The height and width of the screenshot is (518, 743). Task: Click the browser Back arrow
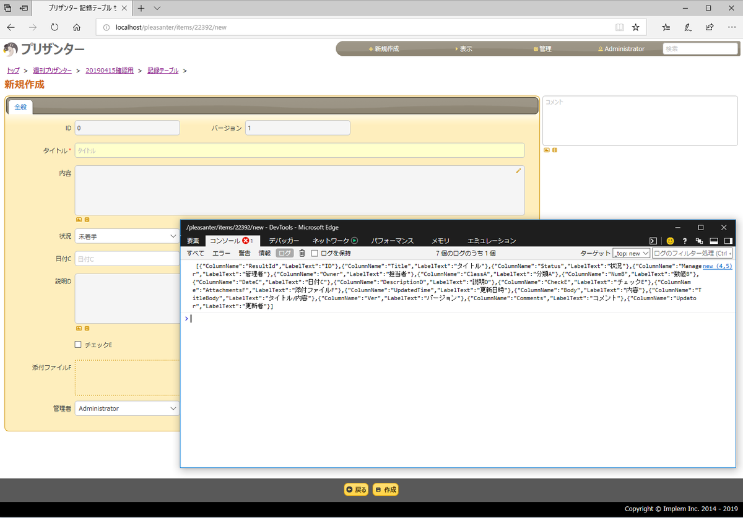tap(11, 27)
